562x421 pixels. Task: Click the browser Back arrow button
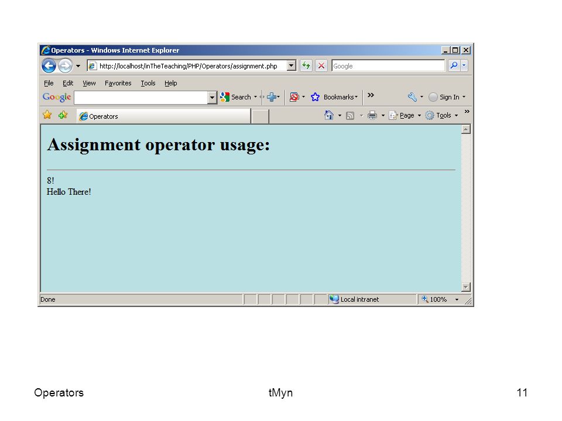coord(49,65)
